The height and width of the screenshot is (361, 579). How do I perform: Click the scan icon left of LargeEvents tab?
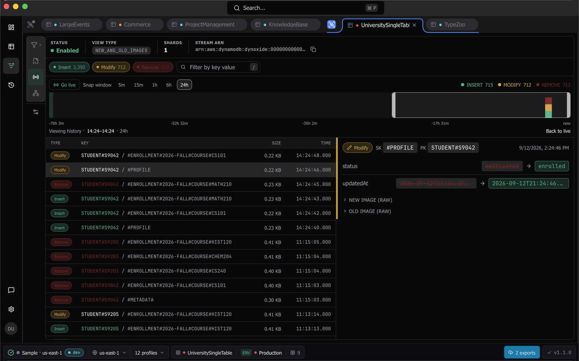click(31, 24)
